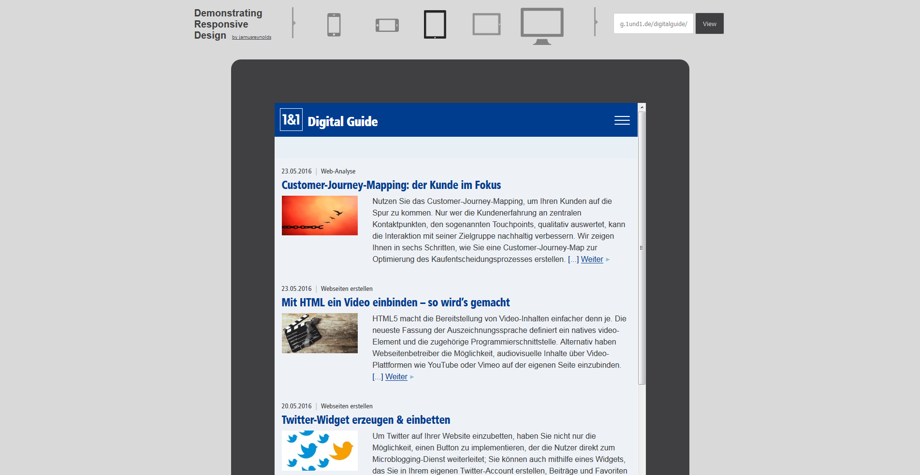Open Twitter-Widget erzeugen & einbetten headline
Image resolution: width=920 pixels, height=475 pixels.
365,420
